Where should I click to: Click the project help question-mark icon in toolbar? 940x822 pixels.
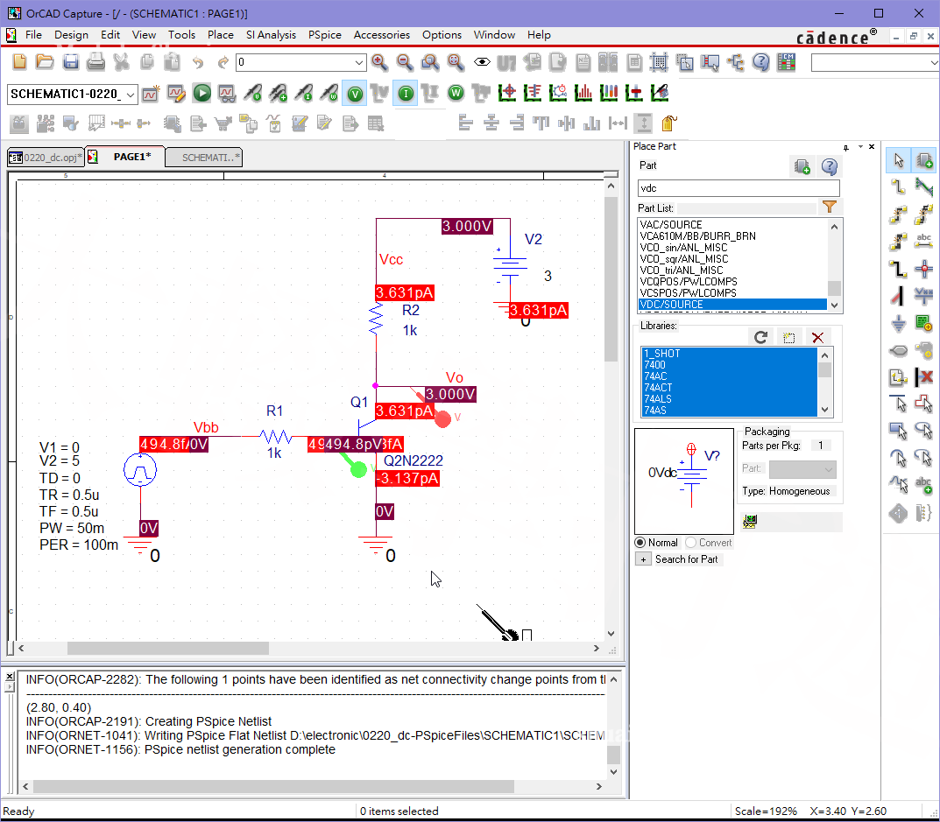pos(760,61)
